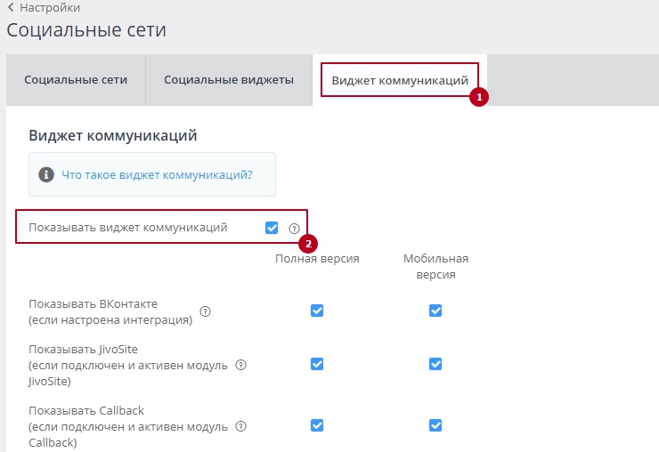659x452 pixels.
Task: Go back to 'Настройки'
Action: pos(44,8)
